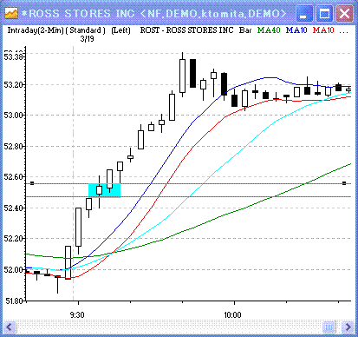Click the 3/19 date label
The height and width of the screenshot is (337, 358).
[87, 39]
